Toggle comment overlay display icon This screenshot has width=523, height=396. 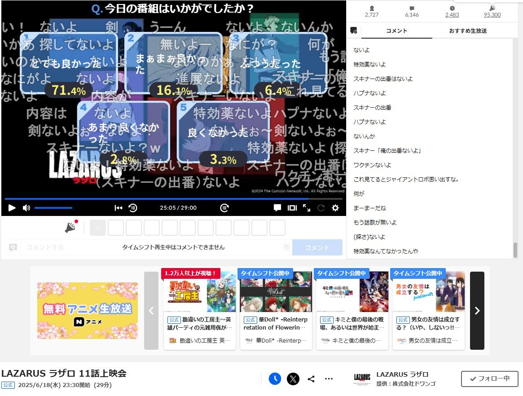coord(277,208)
